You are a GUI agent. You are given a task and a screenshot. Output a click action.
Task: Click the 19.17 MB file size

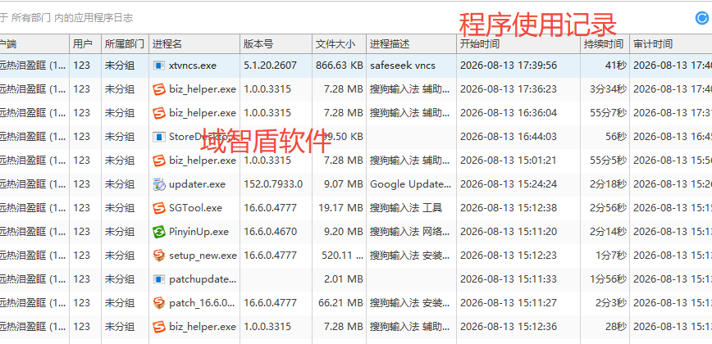click(x=340, y=208)
